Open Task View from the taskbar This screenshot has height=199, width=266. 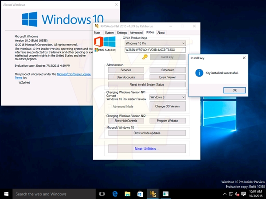[x=102, y=194]
